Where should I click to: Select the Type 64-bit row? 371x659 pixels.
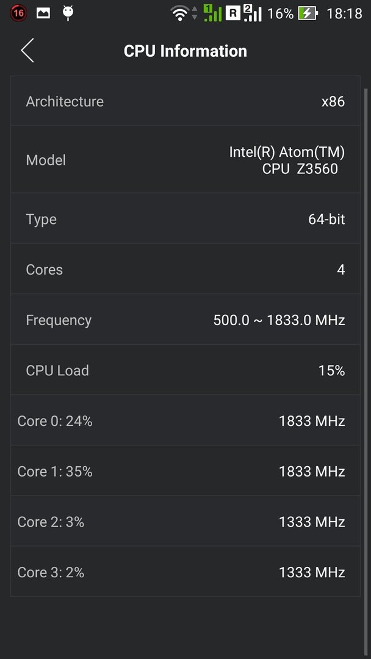click(185, 218)
